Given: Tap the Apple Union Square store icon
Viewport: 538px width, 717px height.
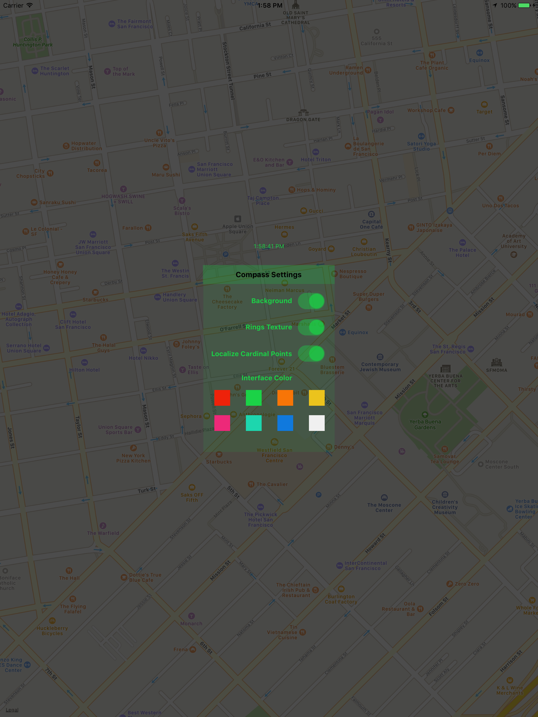Looking at the screenshot, I should click(x=238, y=219).
